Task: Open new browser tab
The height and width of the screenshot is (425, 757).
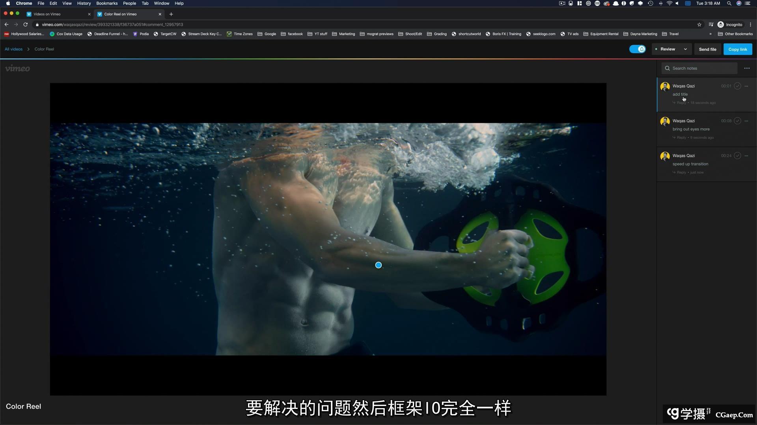Action: (x=171, y=14)
